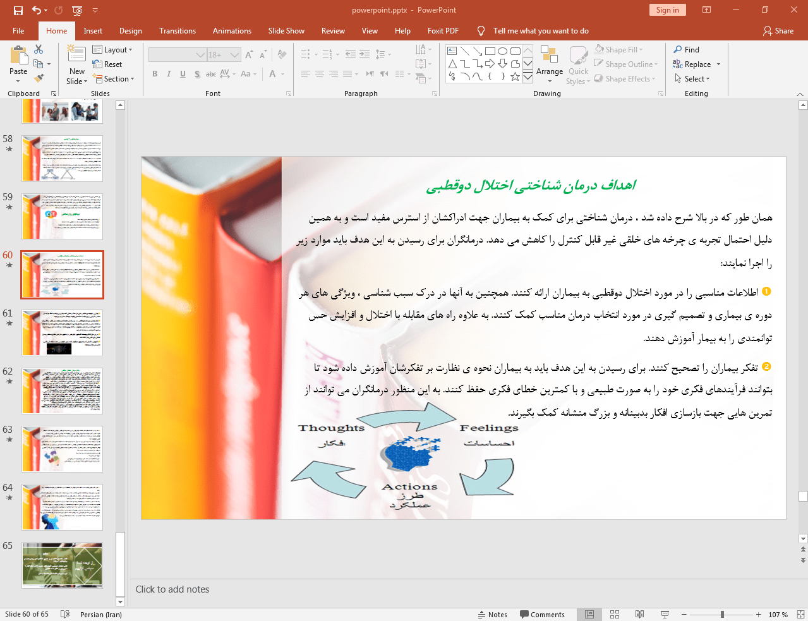Expand the Section dropdown
This screenshot has width=808, height=621.
[114, 79]
